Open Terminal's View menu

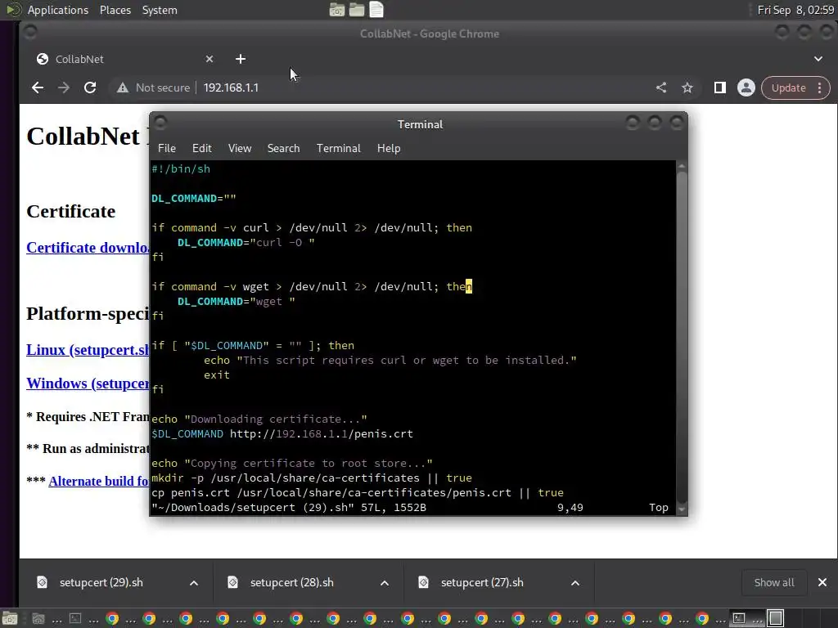pyautogui.click(x=240, y=148)
